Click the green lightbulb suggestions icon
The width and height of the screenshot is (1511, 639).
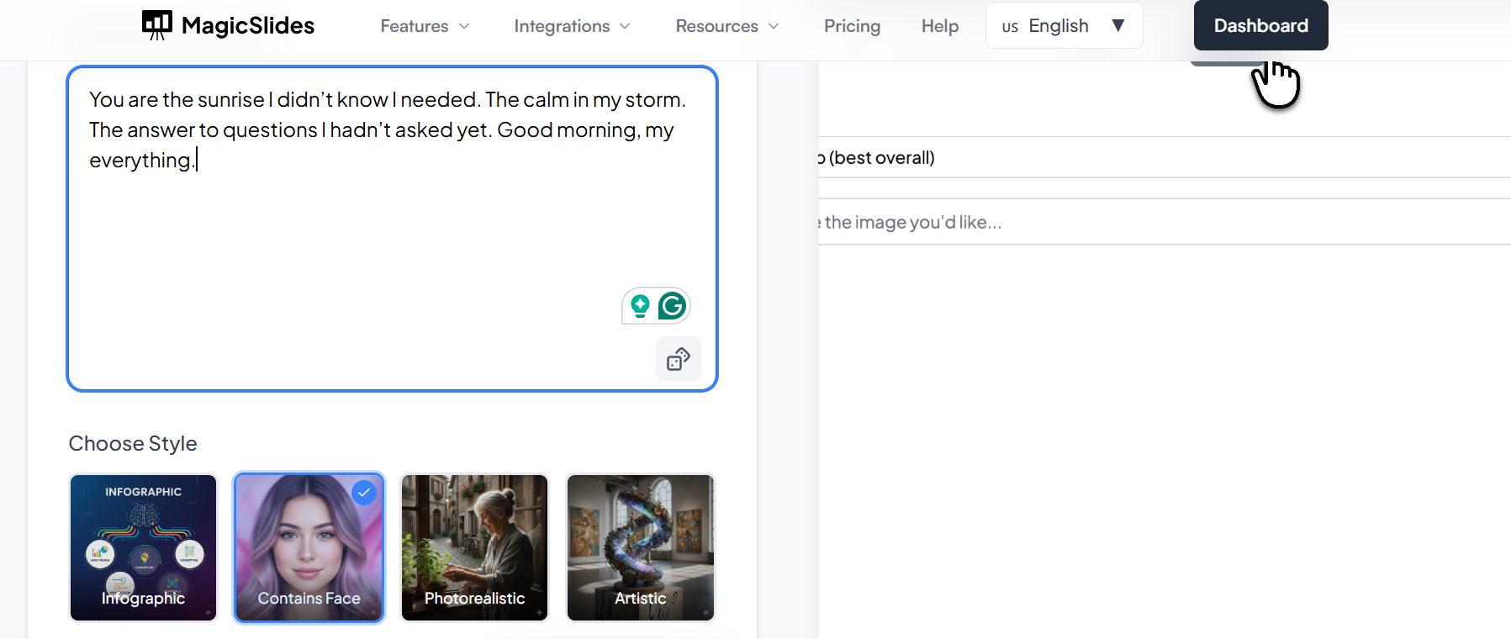click(640, 306)
